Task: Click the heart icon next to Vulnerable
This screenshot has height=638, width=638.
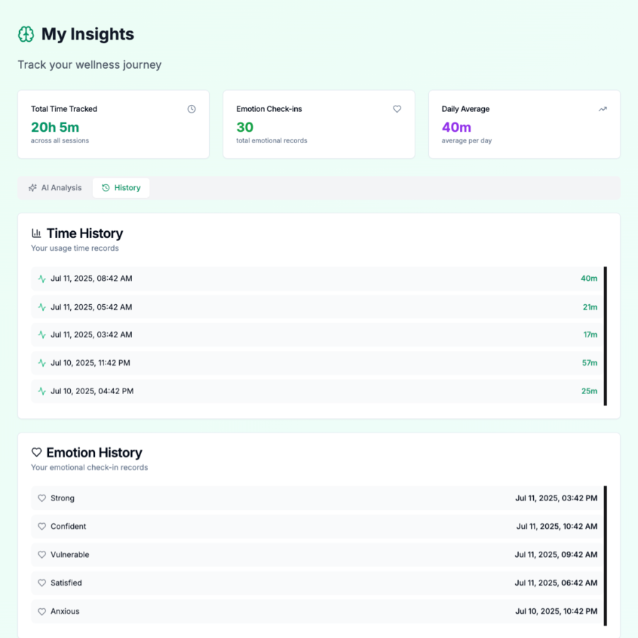Action: click(42, 555)
